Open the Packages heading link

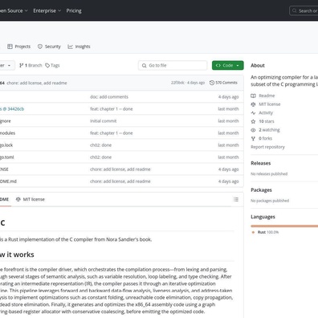click(x=261, y=190)
